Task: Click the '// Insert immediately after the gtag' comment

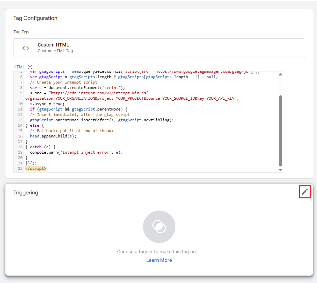Action: (80, 115)
